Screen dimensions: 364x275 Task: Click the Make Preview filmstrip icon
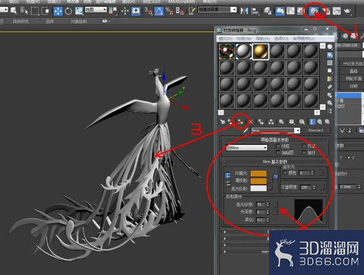pyautogui.click(x=330, y=87)
